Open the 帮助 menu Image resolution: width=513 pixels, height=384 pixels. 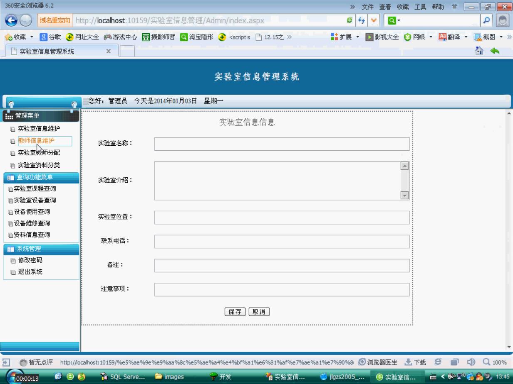click(438, 7)
